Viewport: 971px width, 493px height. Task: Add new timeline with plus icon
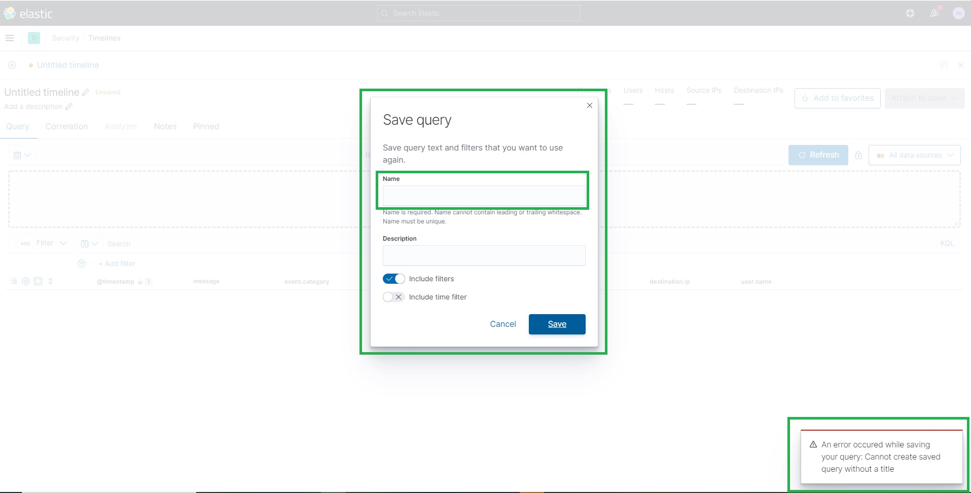click(x=12, y=65)
